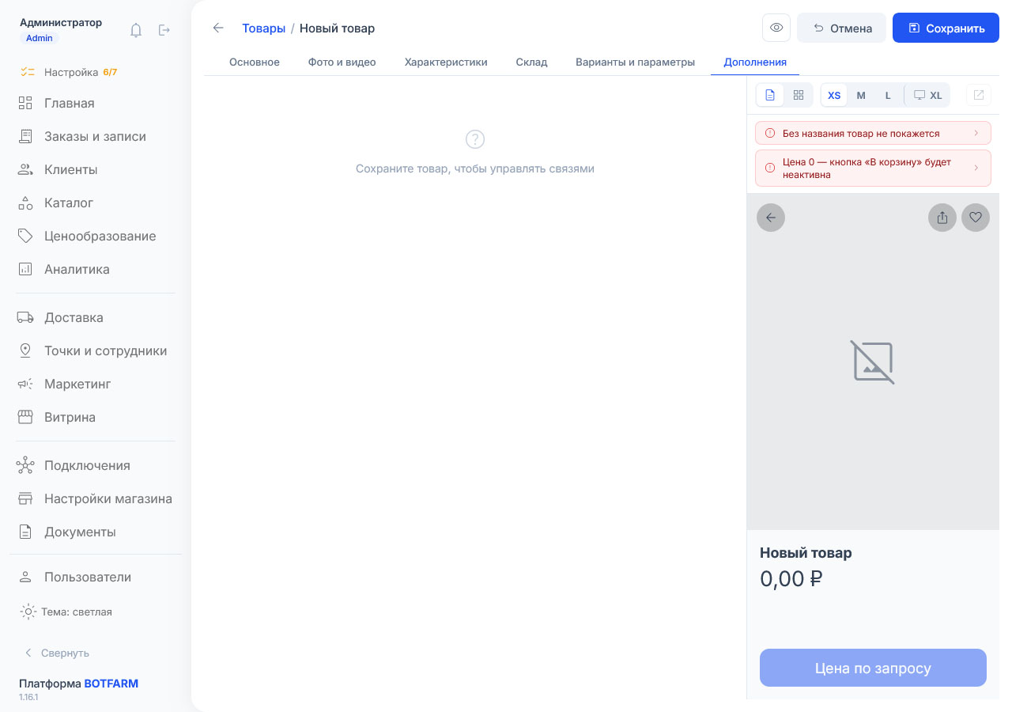Select XS preview size
Screen dimensions: 1012x712
pyautogui.click(x=834, y=95)
